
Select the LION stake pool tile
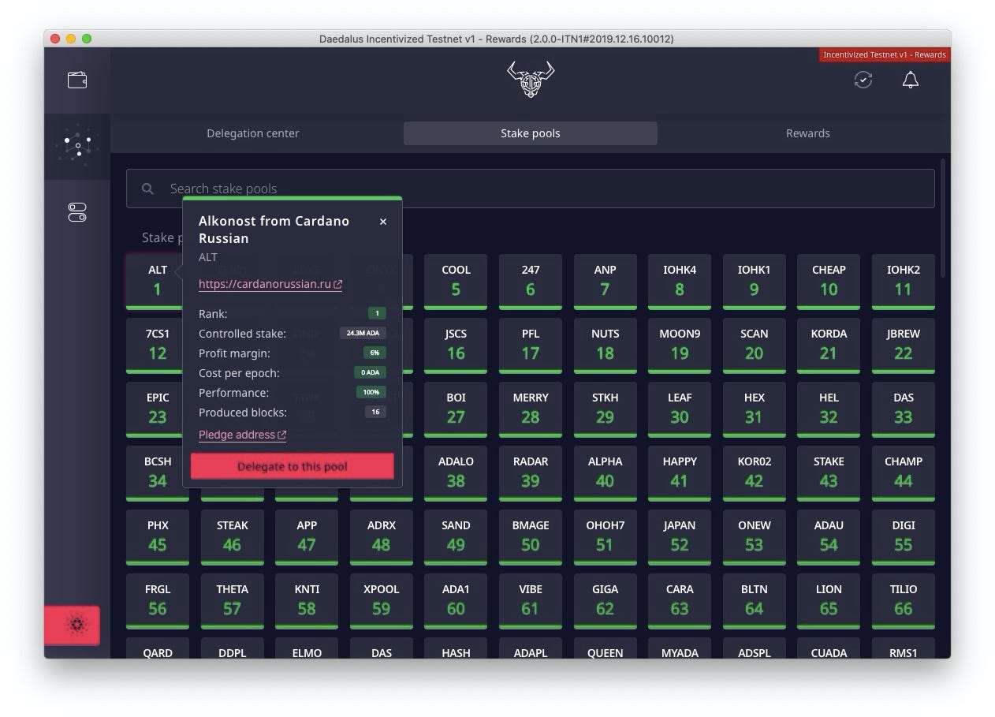click(x=829, y=601)
